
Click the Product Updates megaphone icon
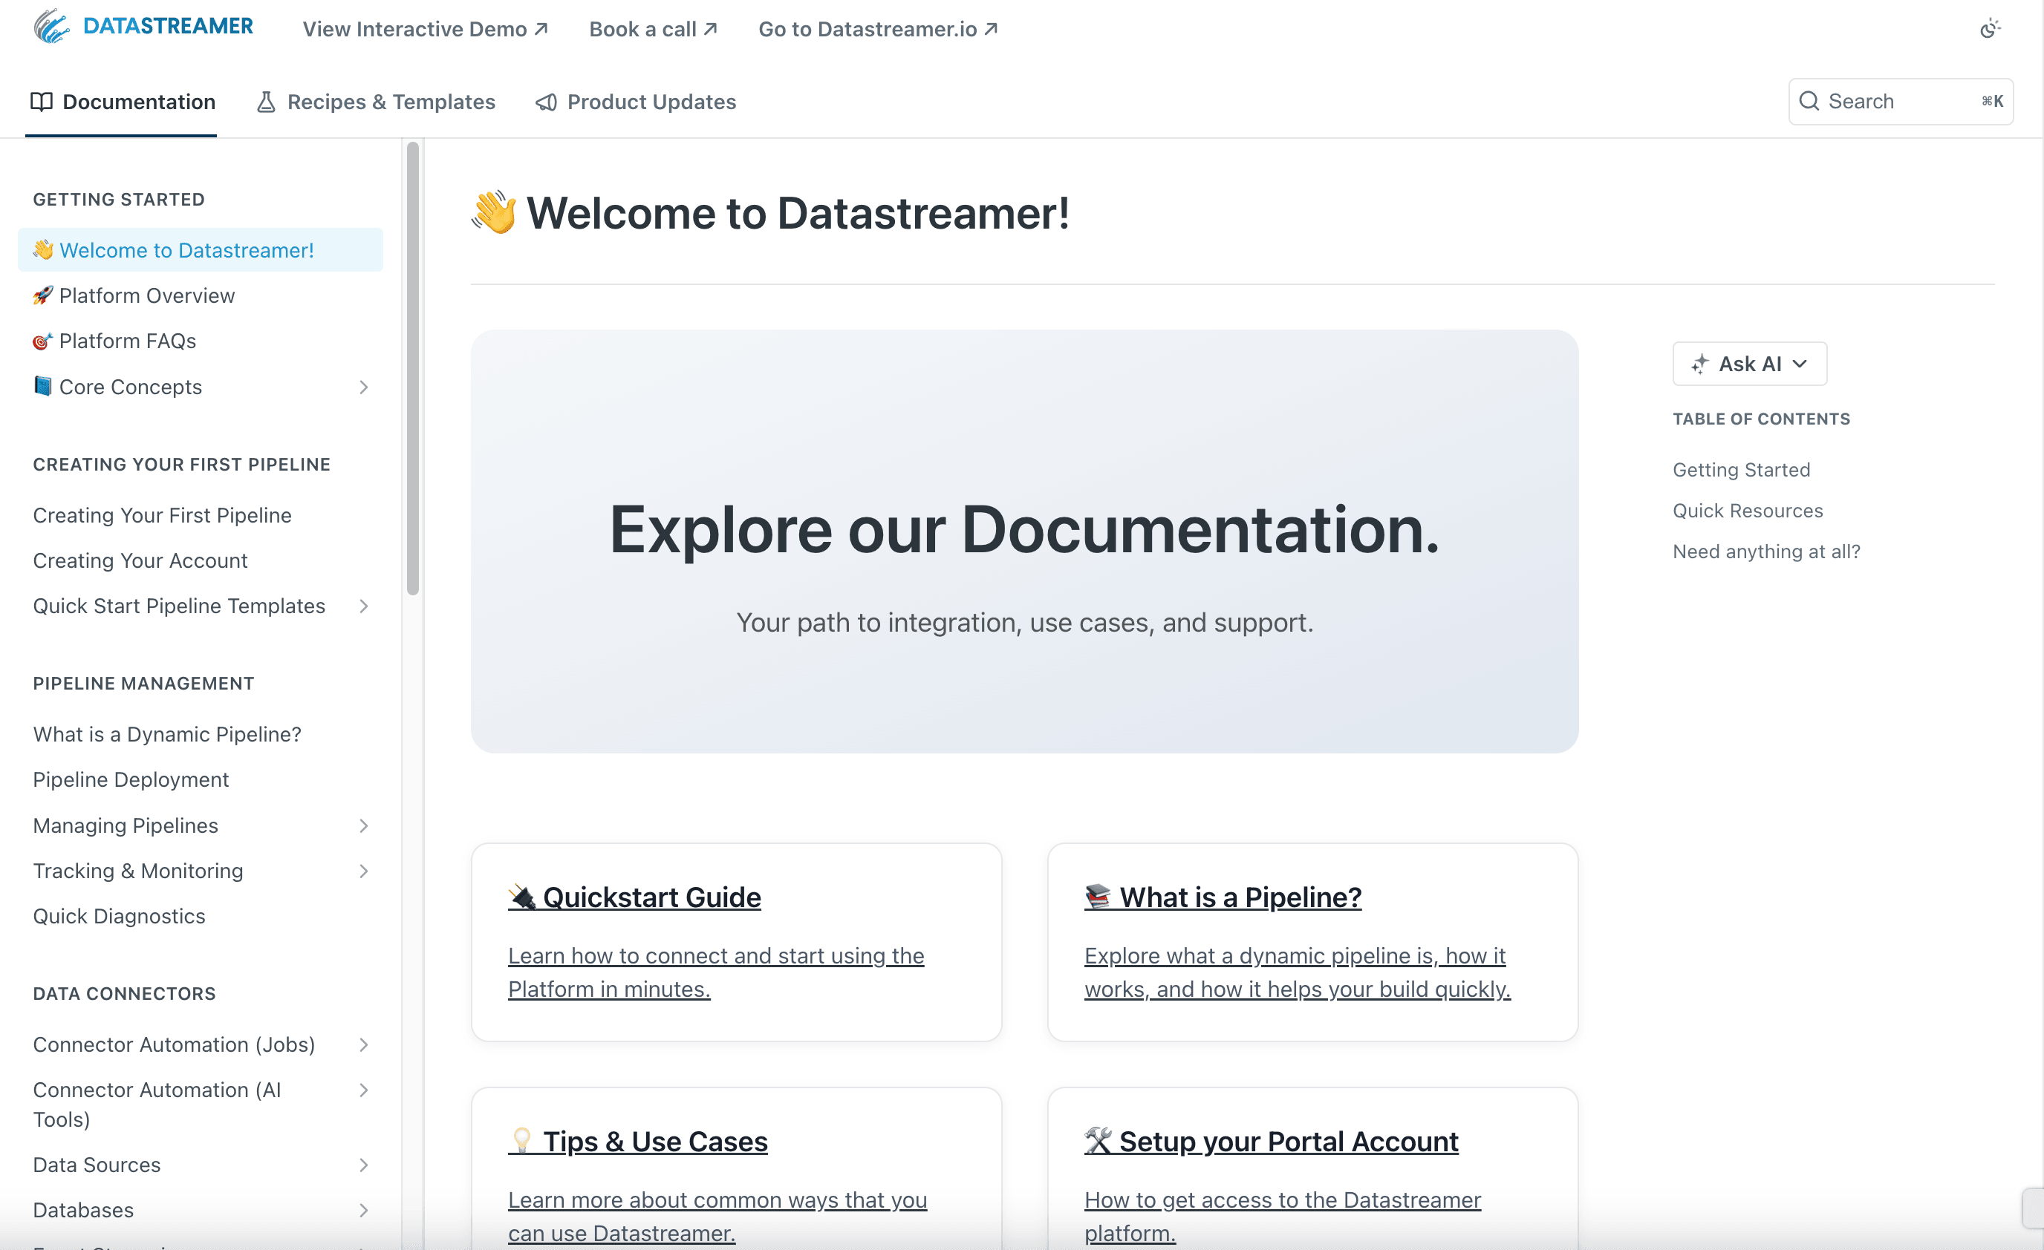pos(545,101)
